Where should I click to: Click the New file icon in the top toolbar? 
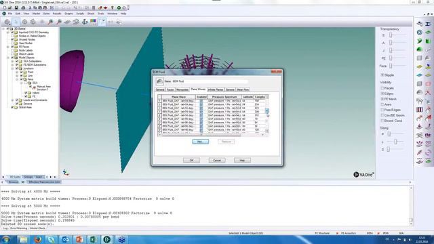pos(5,7)
